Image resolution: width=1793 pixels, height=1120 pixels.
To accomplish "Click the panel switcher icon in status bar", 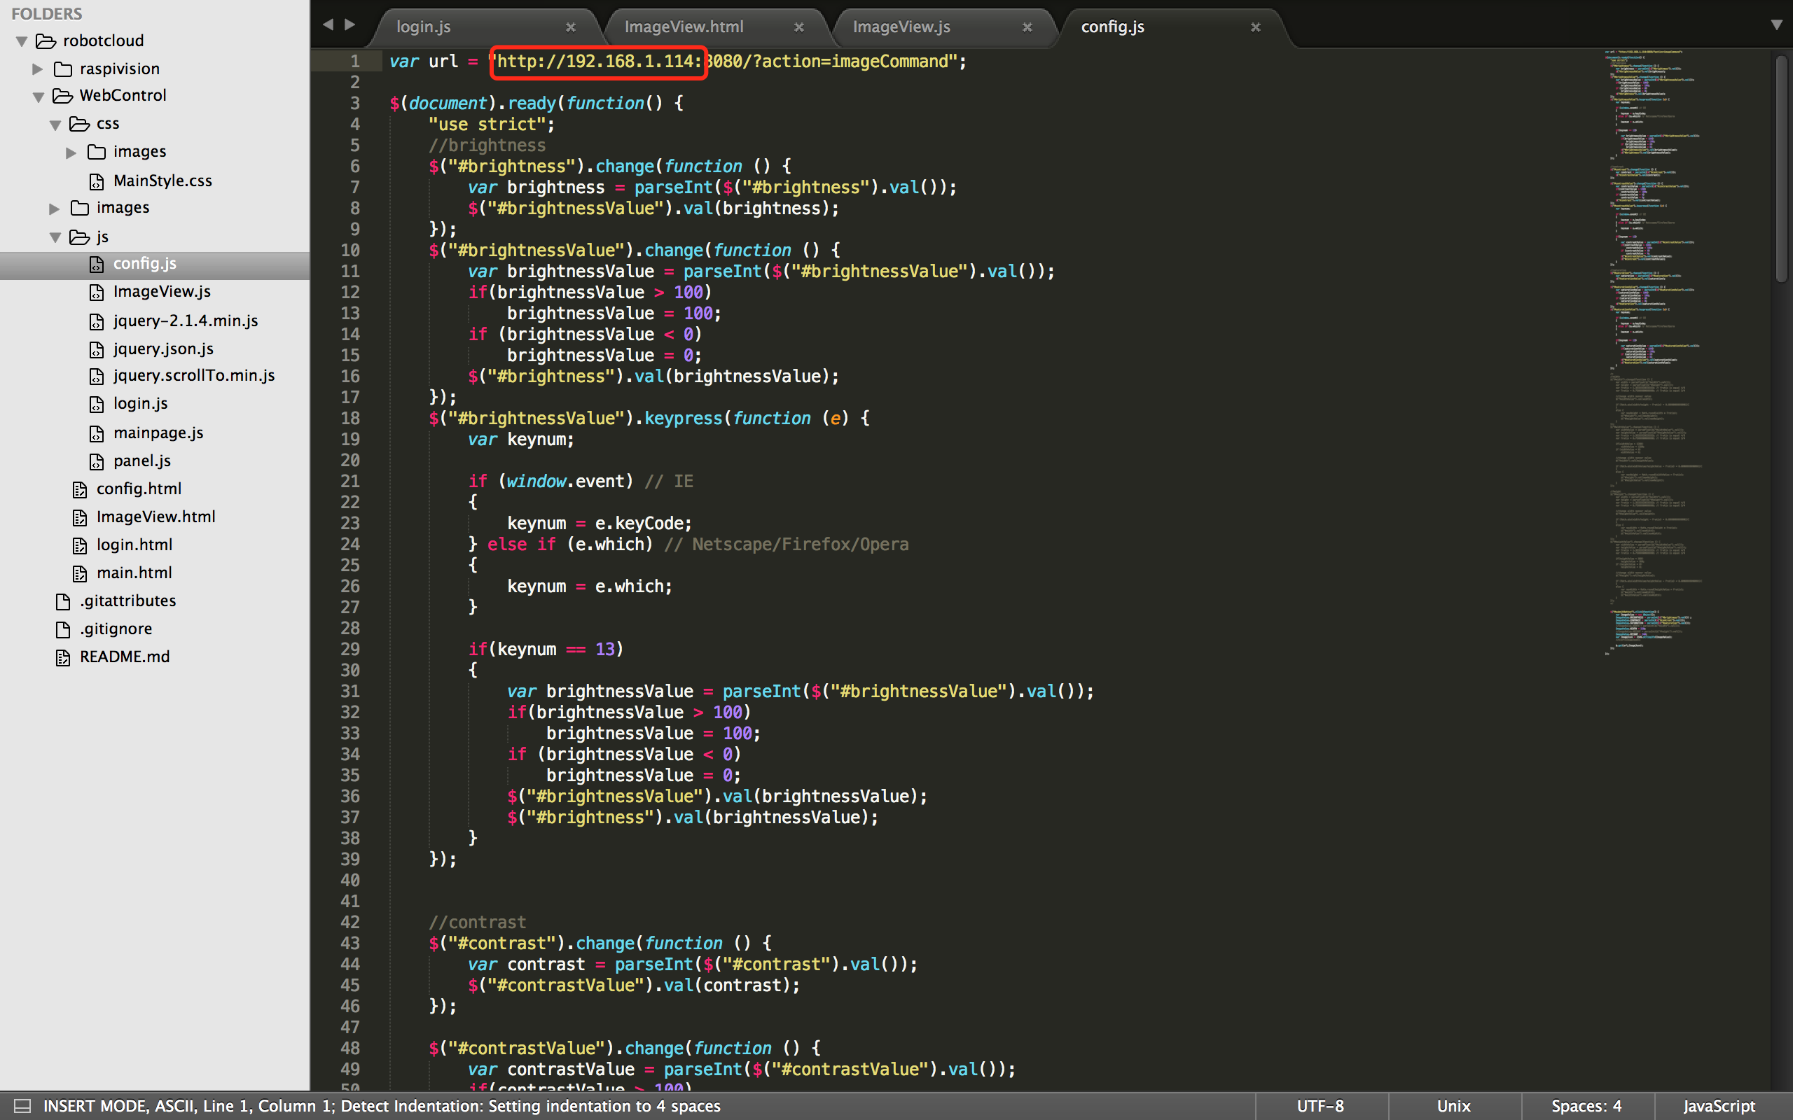I will [22, 1106].
